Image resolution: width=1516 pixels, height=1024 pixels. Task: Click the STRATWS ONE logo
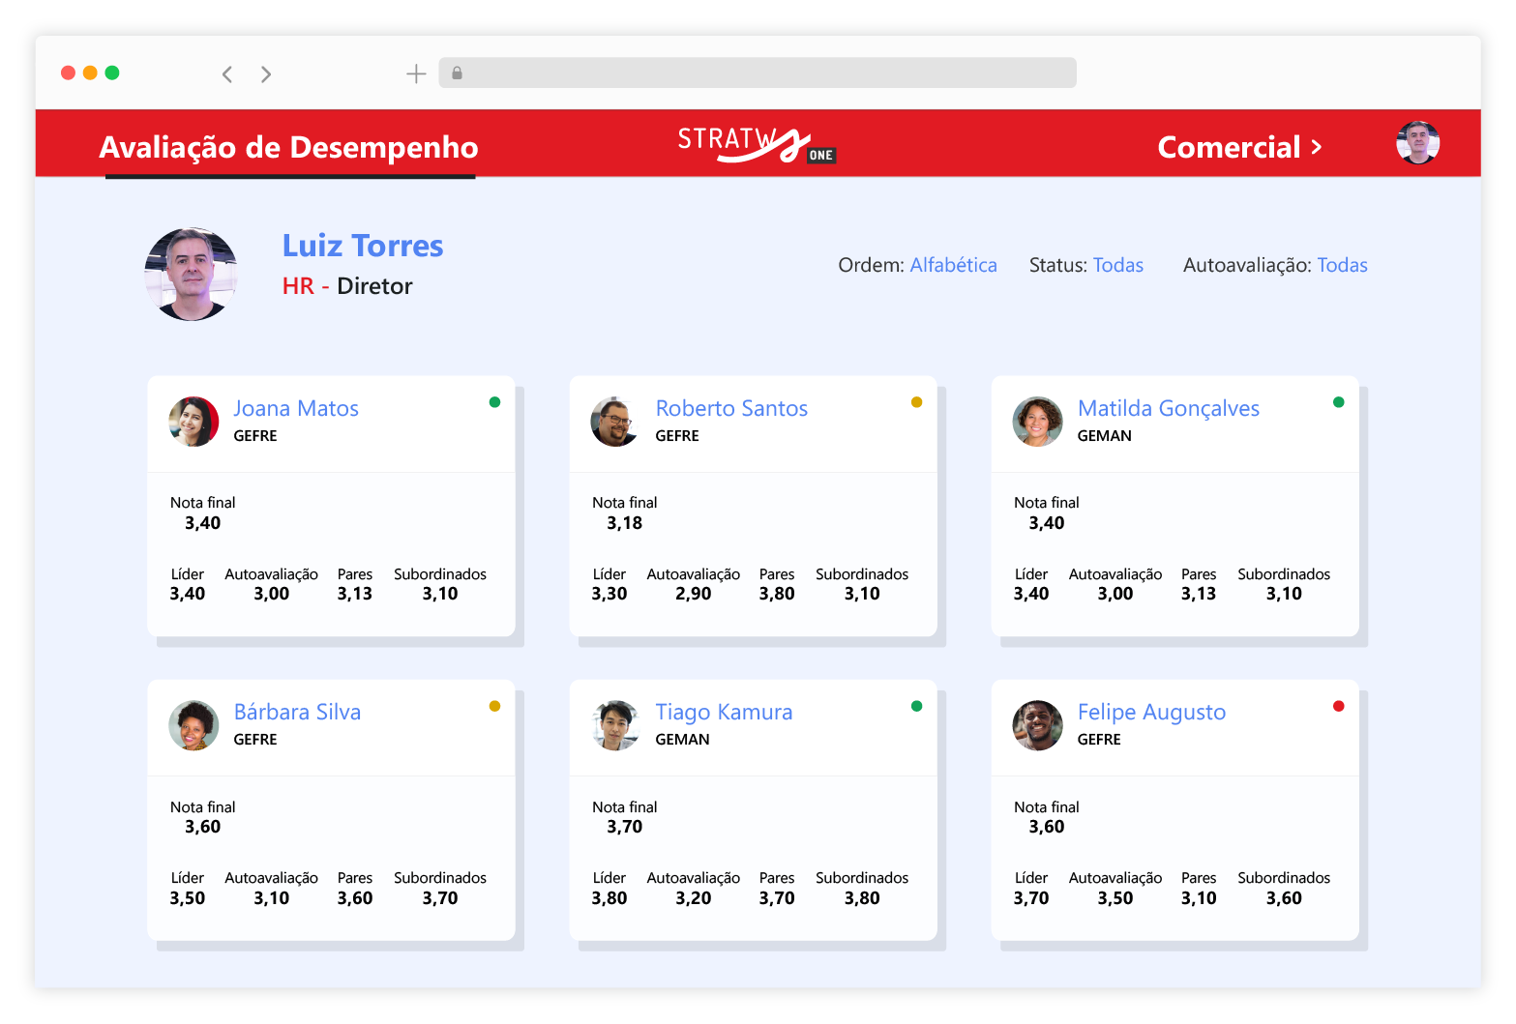click(x=757, y=145)
